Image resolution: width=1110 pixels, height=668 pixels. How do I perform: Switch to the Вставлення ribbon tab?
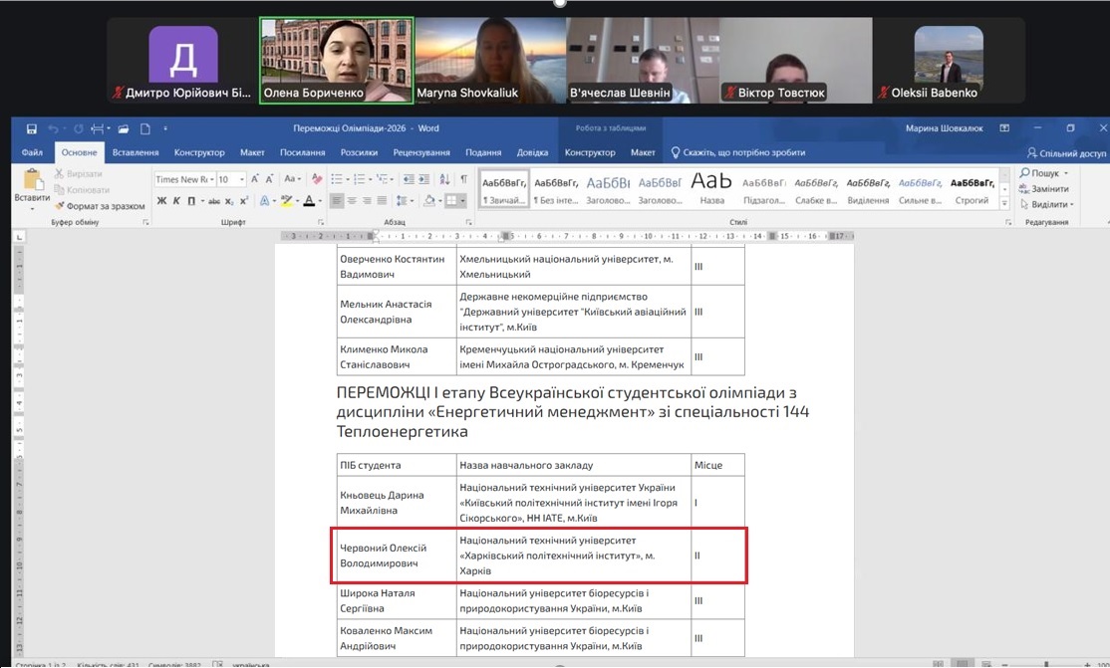(x=136, y=152)
